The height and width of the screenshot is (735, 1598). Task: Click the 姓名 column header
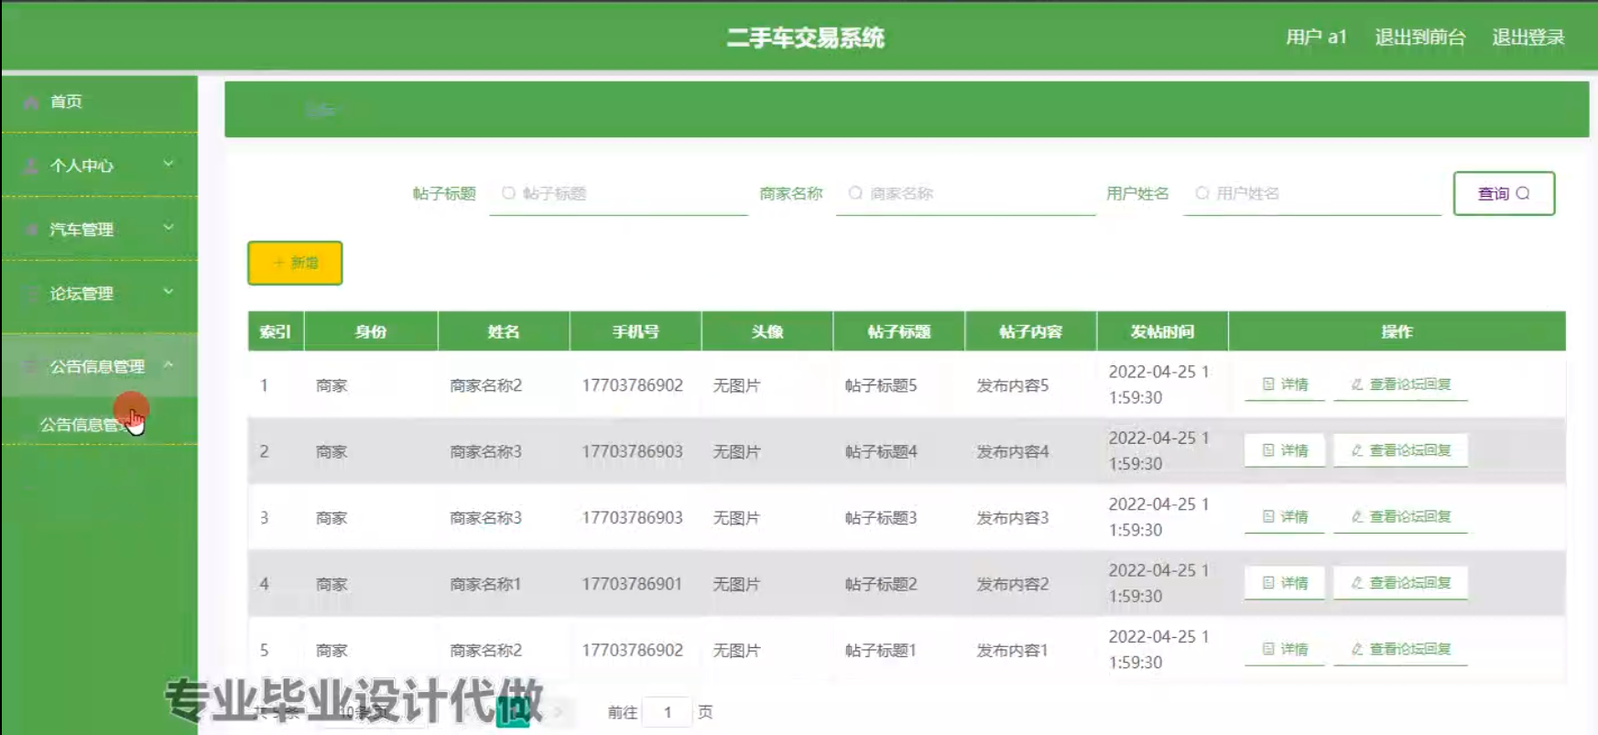504,331
